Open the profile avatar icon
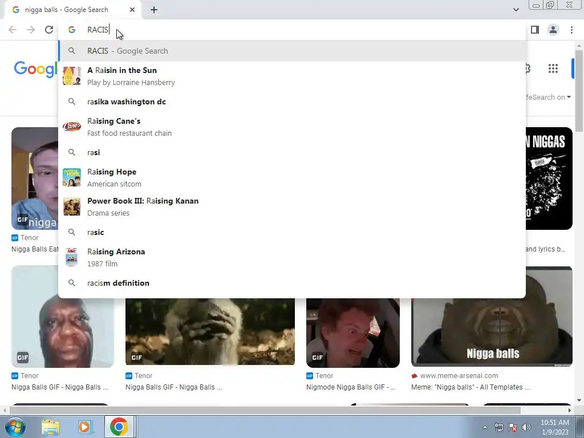This screenshot has height=438, width=584. click(x=553, y=30)
